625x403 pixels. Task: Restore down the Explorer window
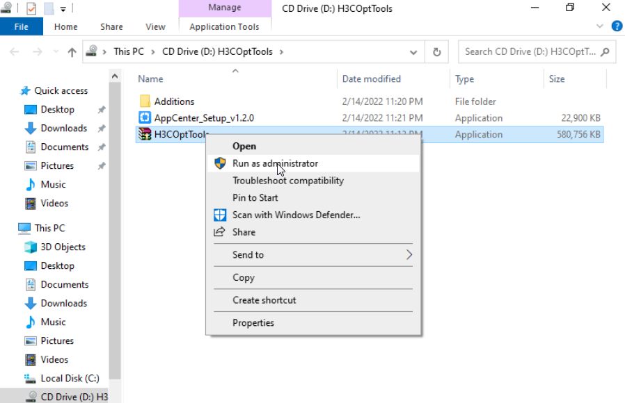pos(571,8)
